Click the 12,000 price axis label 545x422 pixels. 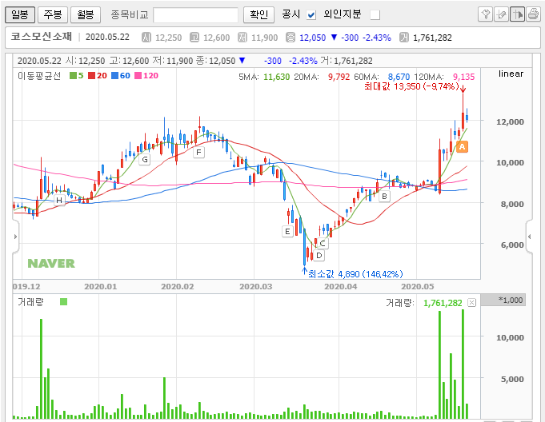[510, 121]
